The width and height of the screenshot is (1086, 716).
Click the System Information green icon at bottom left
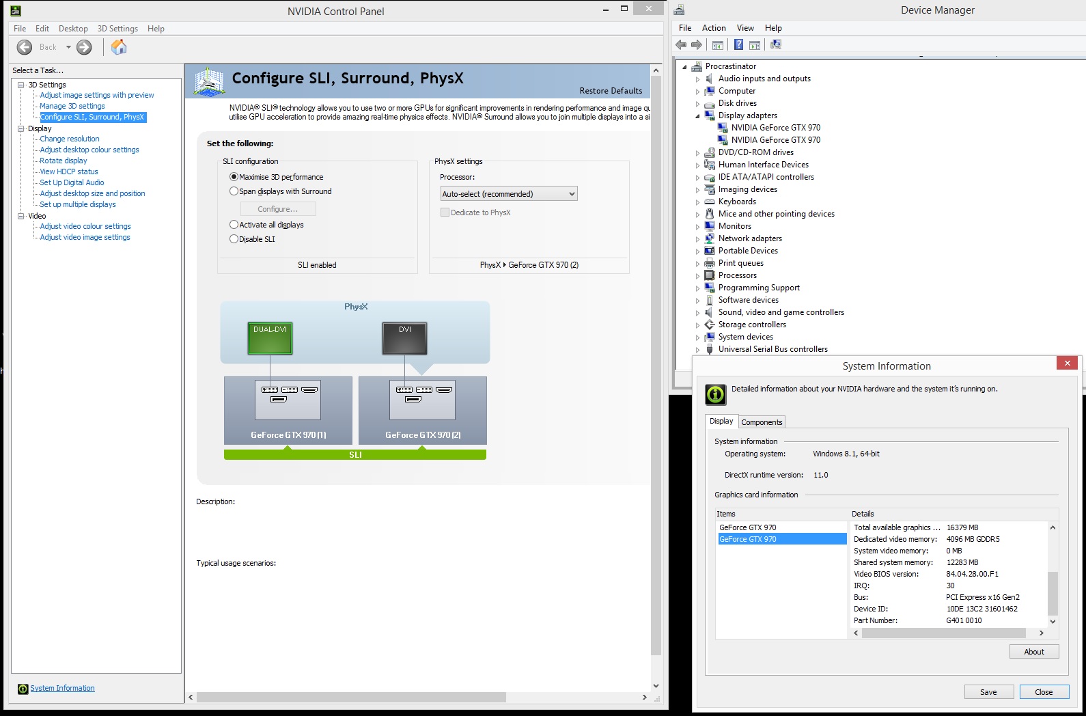(23, 689)
